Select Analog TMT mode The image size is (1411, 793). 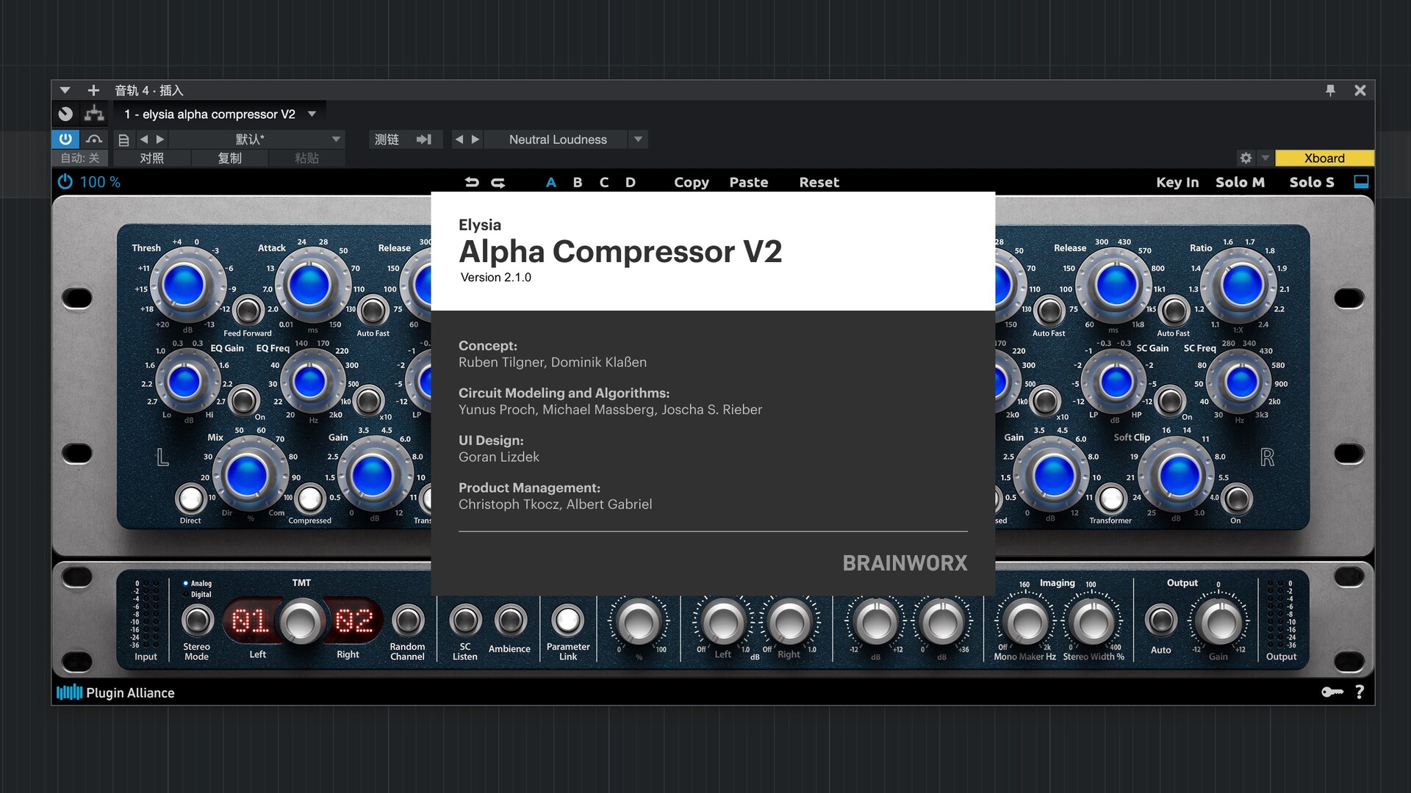[197, 584]
